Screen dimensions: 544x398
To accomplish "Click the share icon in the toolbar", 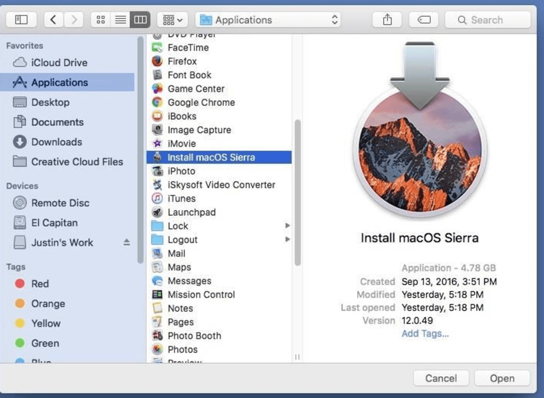I will [x=387, y=19].
